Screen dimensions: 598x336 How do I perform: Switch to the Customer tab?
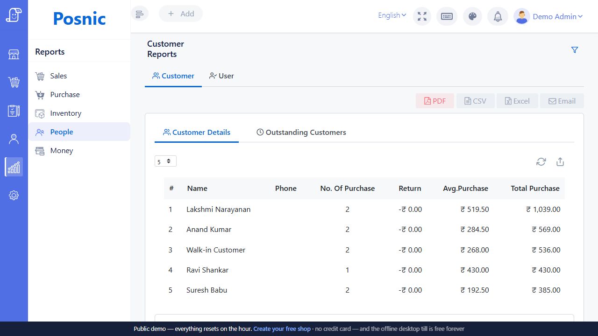pos(173,76)
